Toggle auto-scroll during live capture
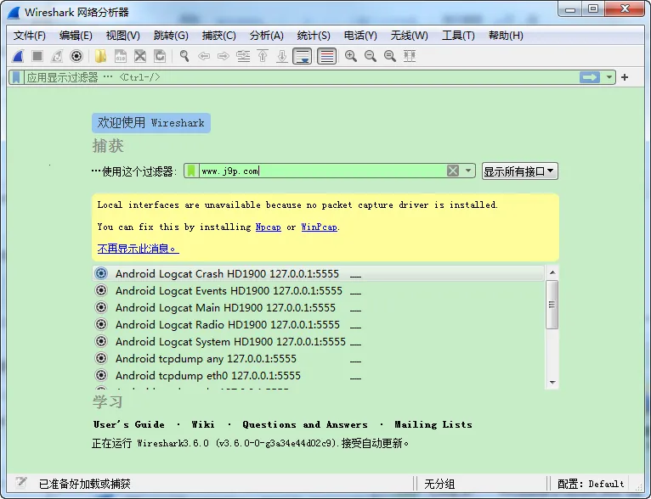This screenshot has height=499, width=651. [303, 56]
